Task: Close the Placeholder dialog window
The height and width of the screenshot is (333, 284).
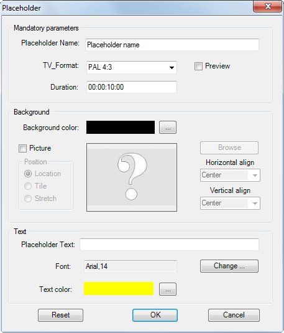Action: pyautogui.click(x=268, y=6)
